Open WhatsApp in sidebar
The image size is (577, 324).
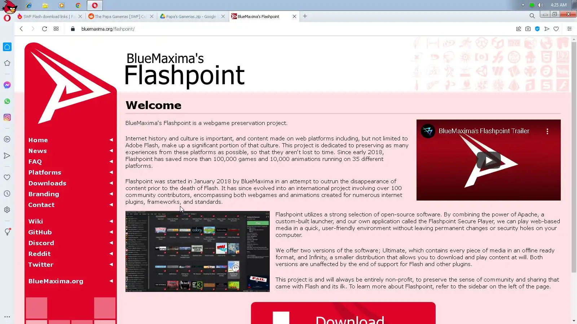click(7, 101)
